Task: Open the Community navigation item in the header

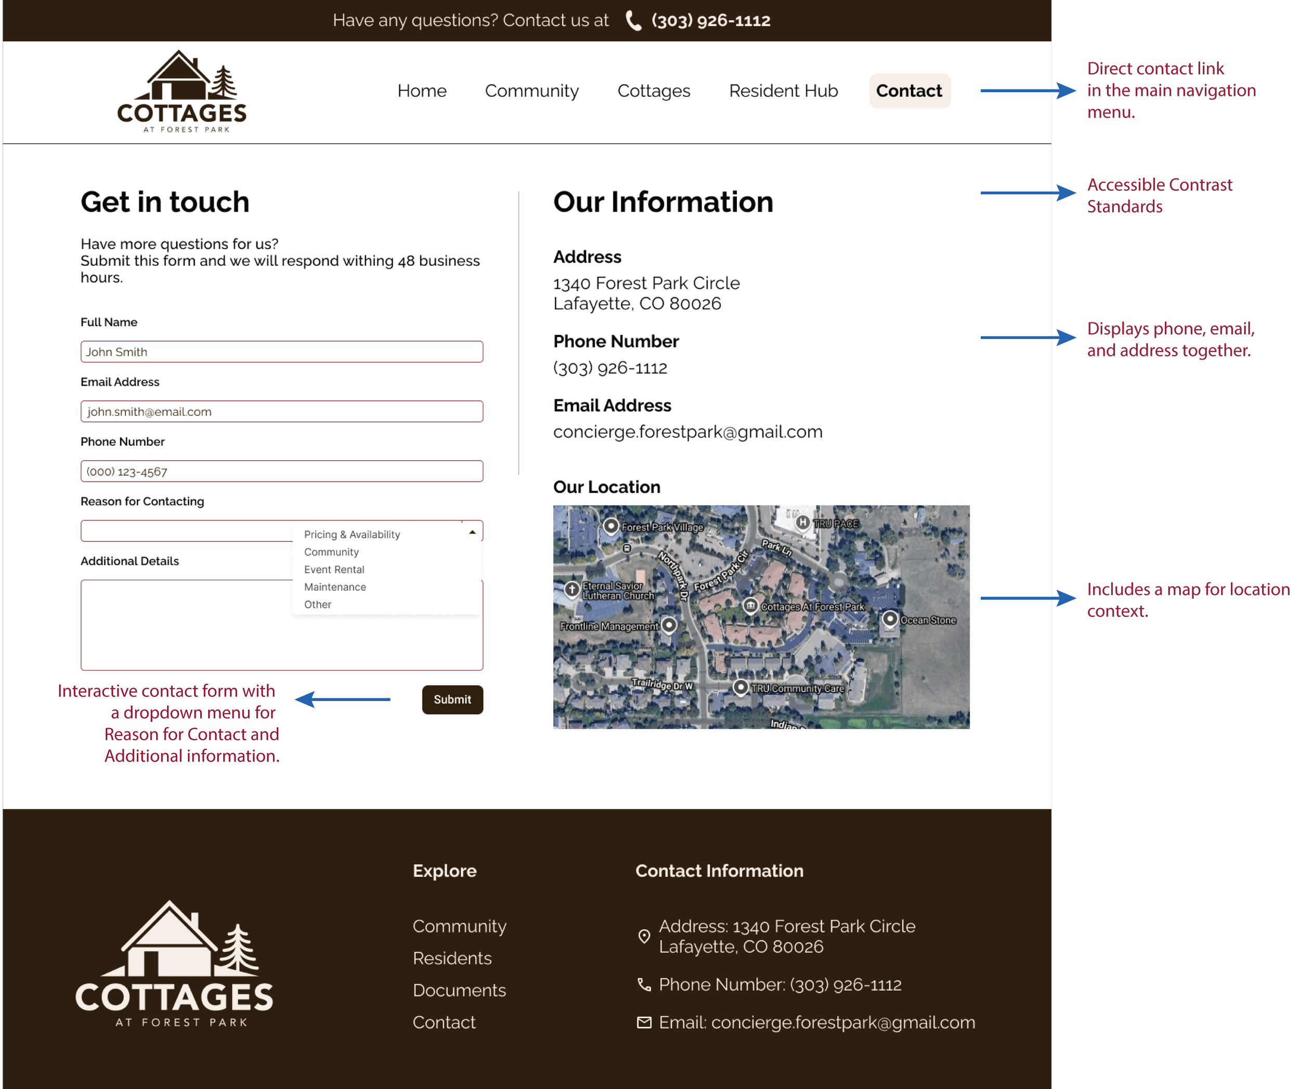Action: [531, 91]
